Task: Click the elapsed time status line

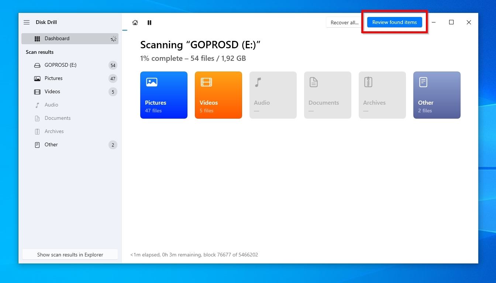Action: [194, 255]
